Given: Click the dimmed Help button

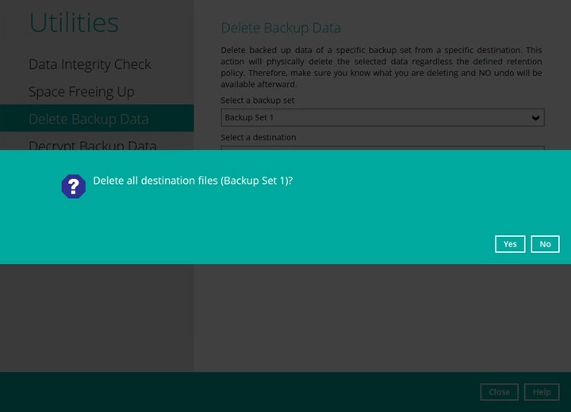Looking at the screenshot, I should coord(542,392).
